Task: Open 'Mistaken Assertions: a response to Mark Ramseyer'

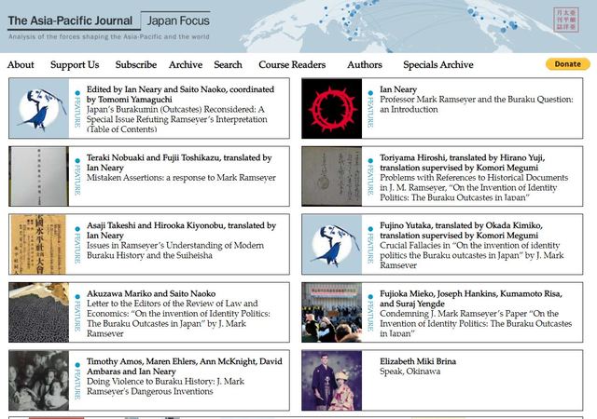Action: click(181, 178)
